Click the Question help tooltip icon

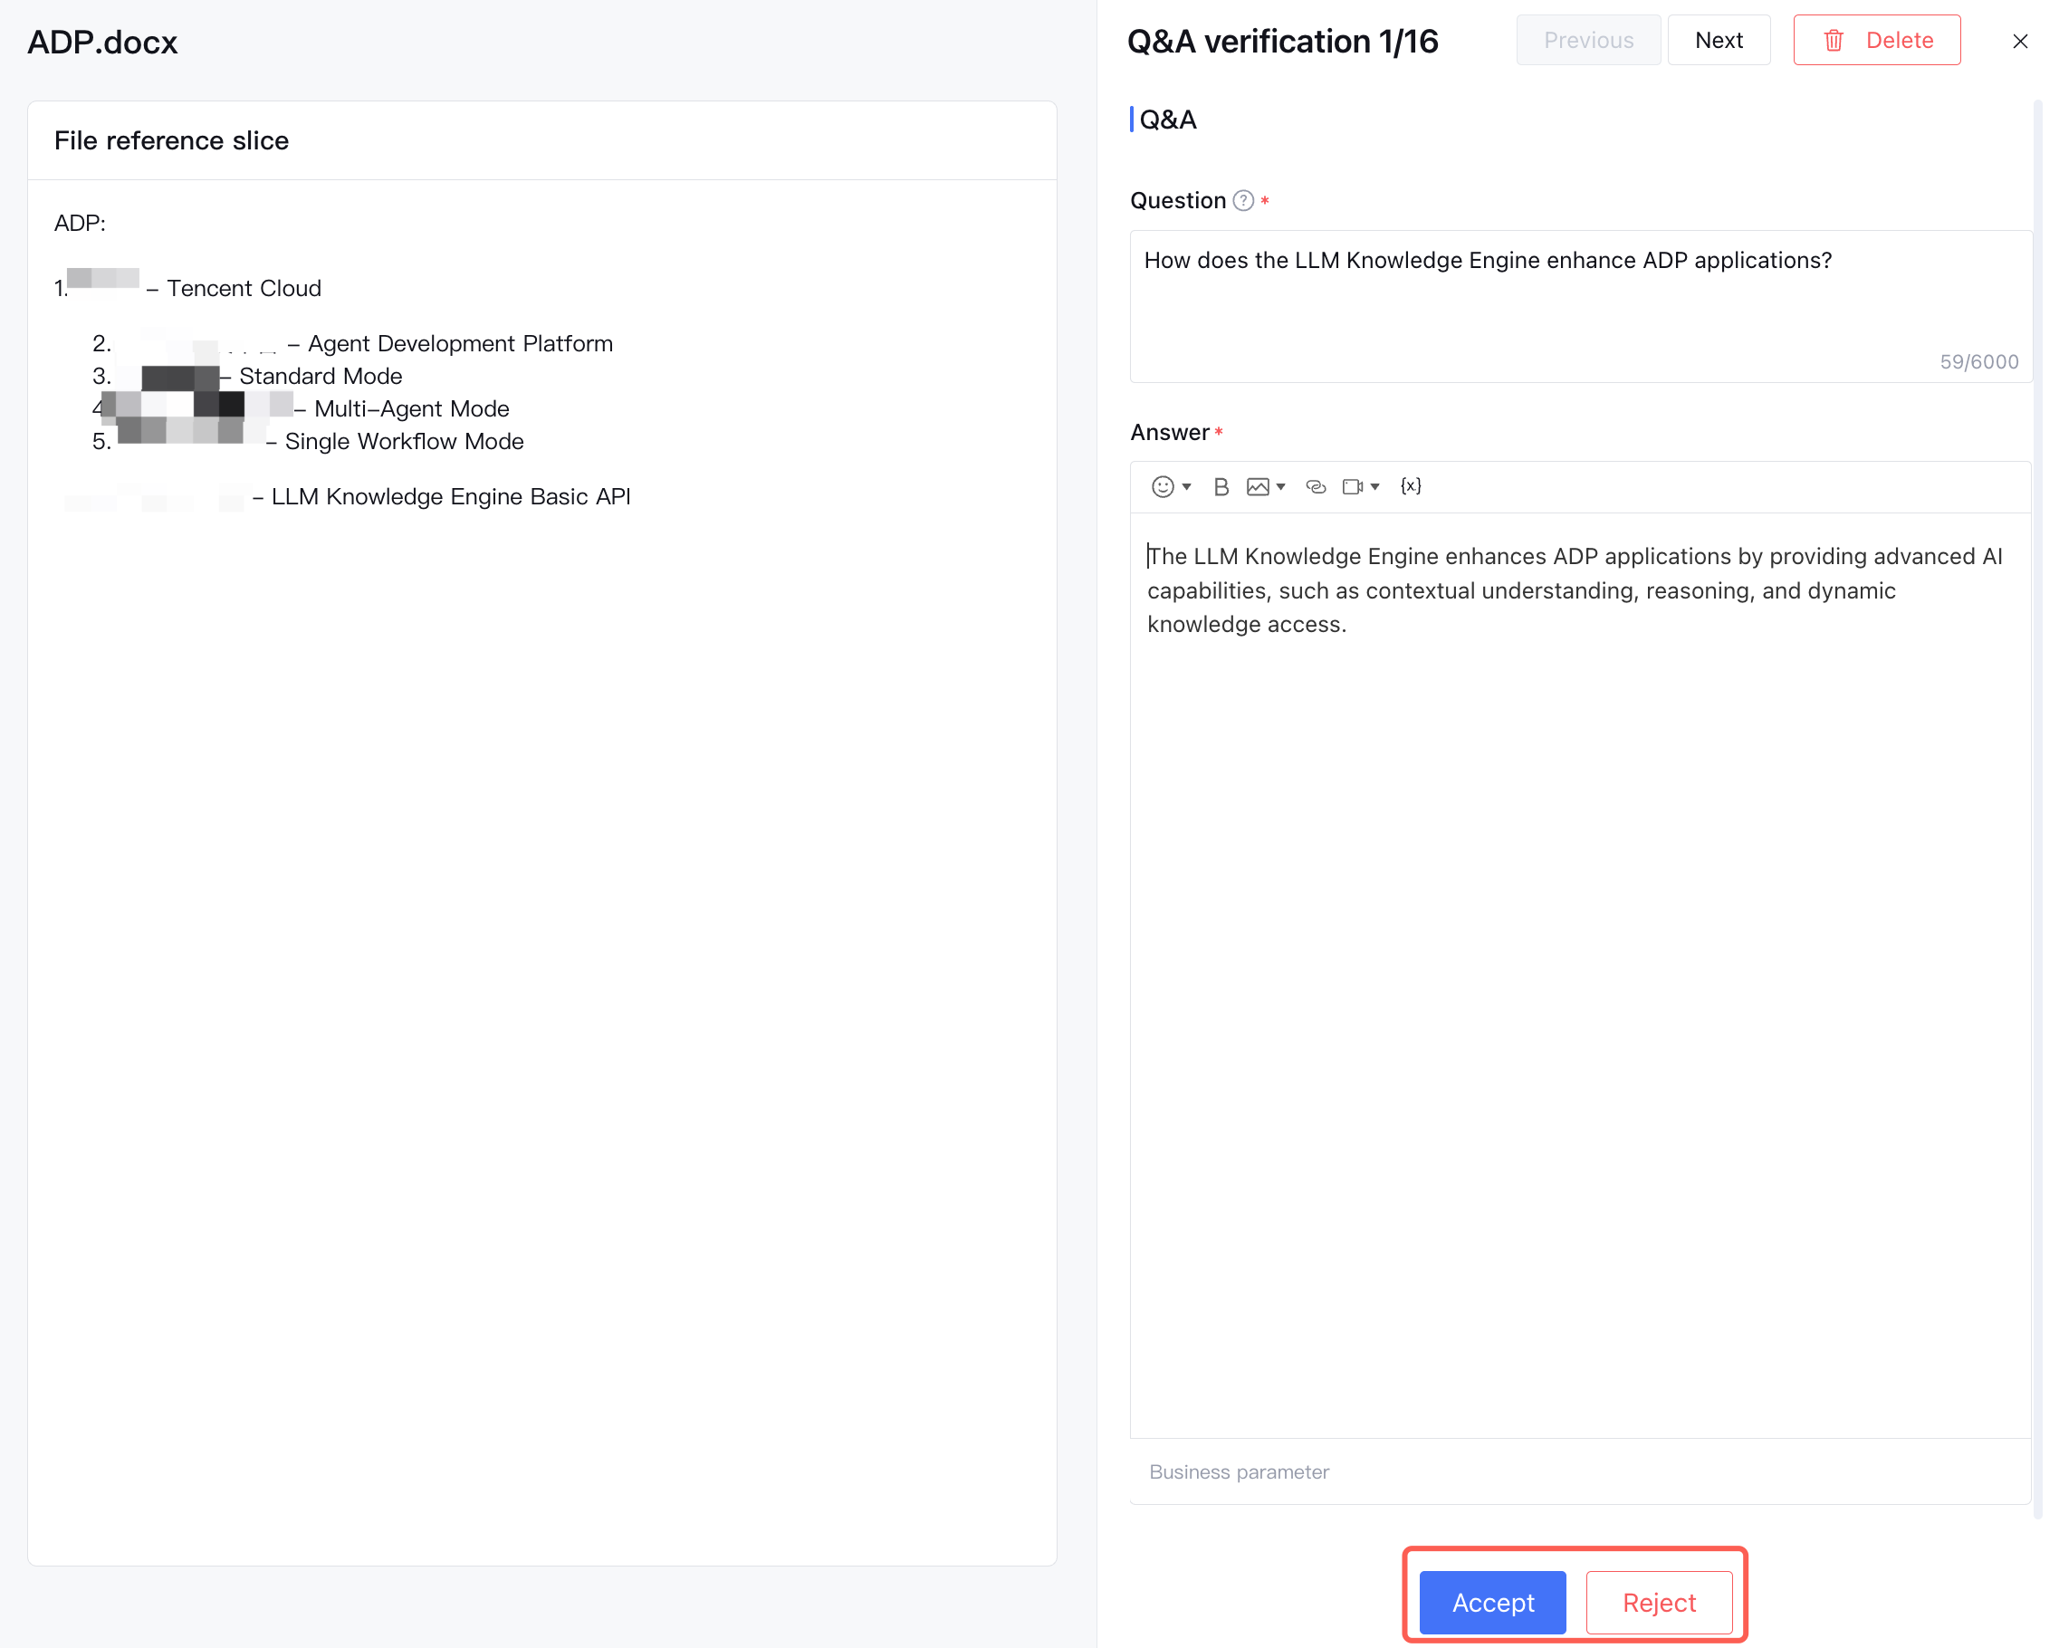(x=1242, y=200)
